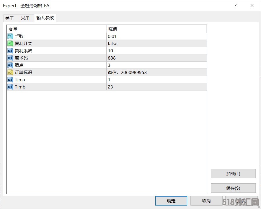The height and width of the screenshot is (209, 261).
Task: Click the integer icon beside Tima
Action: [x=10, y=79]
